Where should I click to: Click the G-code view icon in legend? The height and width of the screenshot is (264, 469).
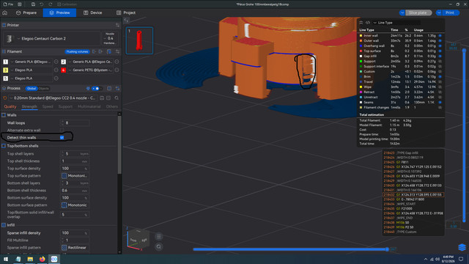(368, 23)
